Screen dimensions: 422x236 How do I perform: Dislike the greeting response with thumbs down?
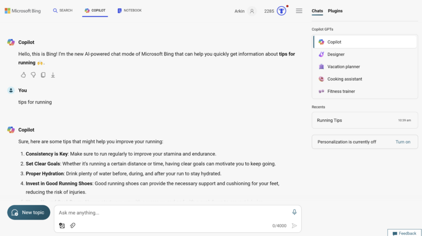tap(33, 75)
